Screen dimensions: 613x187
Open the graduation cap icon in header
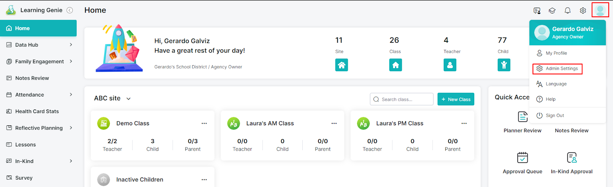point(552,11)
